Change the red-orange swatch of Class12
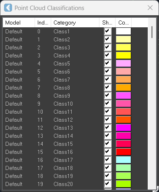 click(123, 120)
